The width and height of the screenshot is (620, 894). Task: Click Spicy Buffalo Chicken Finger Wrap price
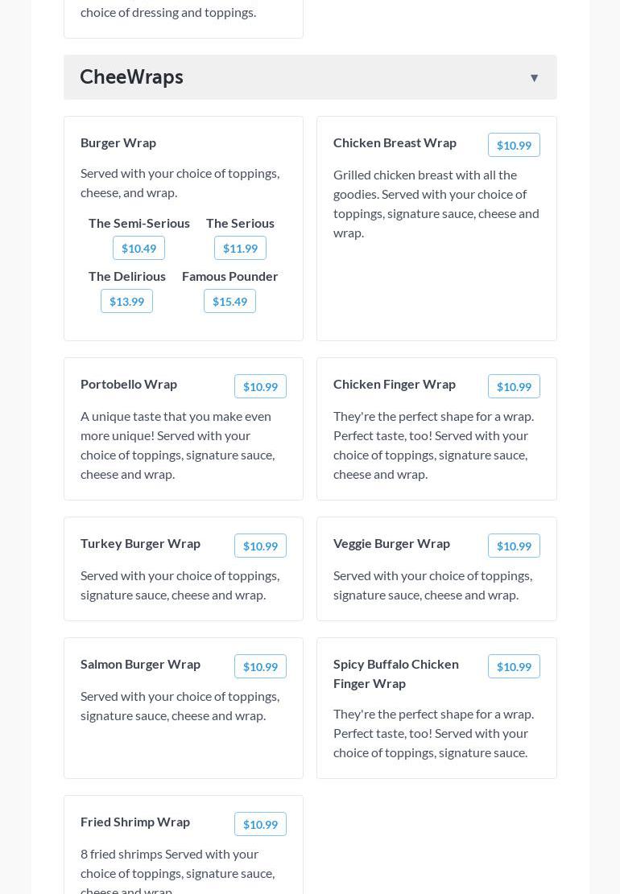pyautogui.click(x=514, y=666)
